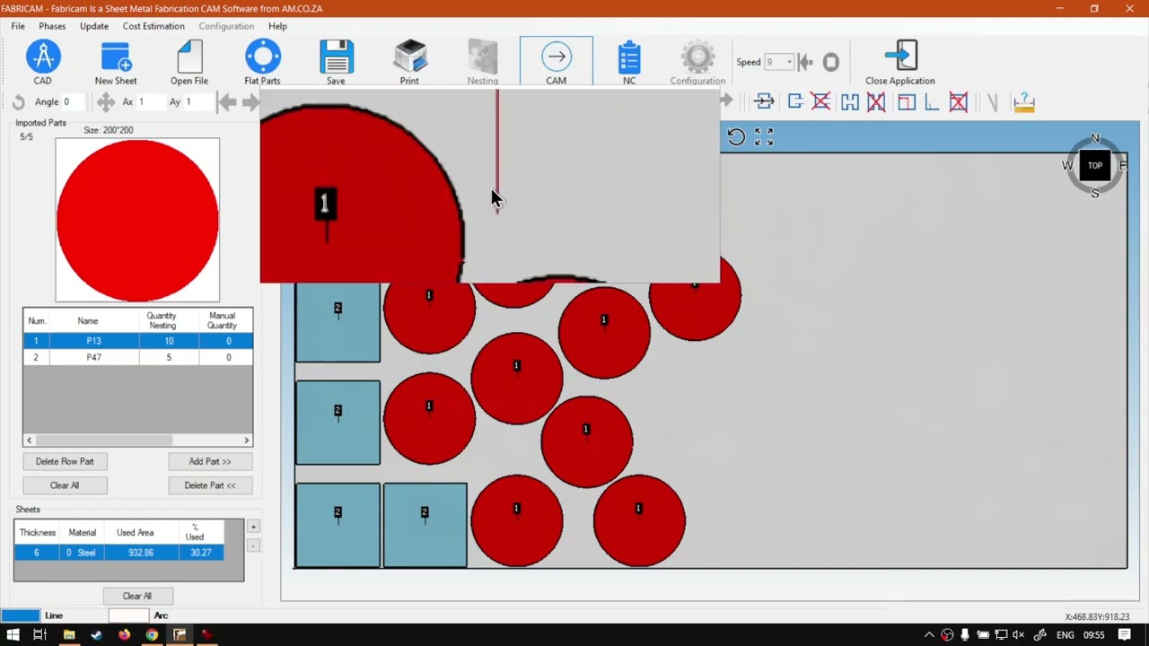Open the Help menu
Viewport: 1149px width, 646px height.
point(277,26)
